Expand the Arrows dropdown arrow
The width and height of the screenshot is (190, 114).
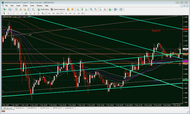click(45, 13)
